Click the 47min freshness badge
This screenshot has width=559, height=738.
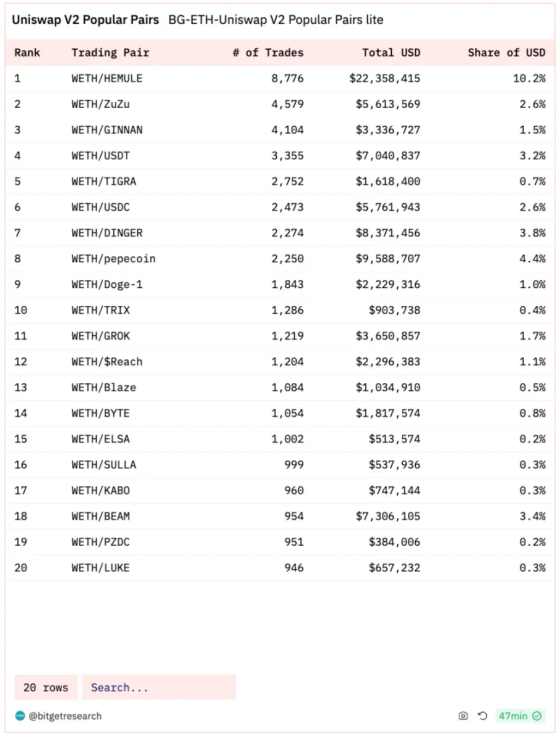pyautogui.click(x=513, y=716)
